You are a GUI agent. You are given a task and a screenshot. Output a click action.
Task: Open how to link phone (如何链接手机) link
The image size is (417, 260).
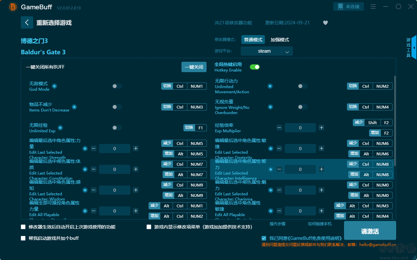(x=320, y=224)
